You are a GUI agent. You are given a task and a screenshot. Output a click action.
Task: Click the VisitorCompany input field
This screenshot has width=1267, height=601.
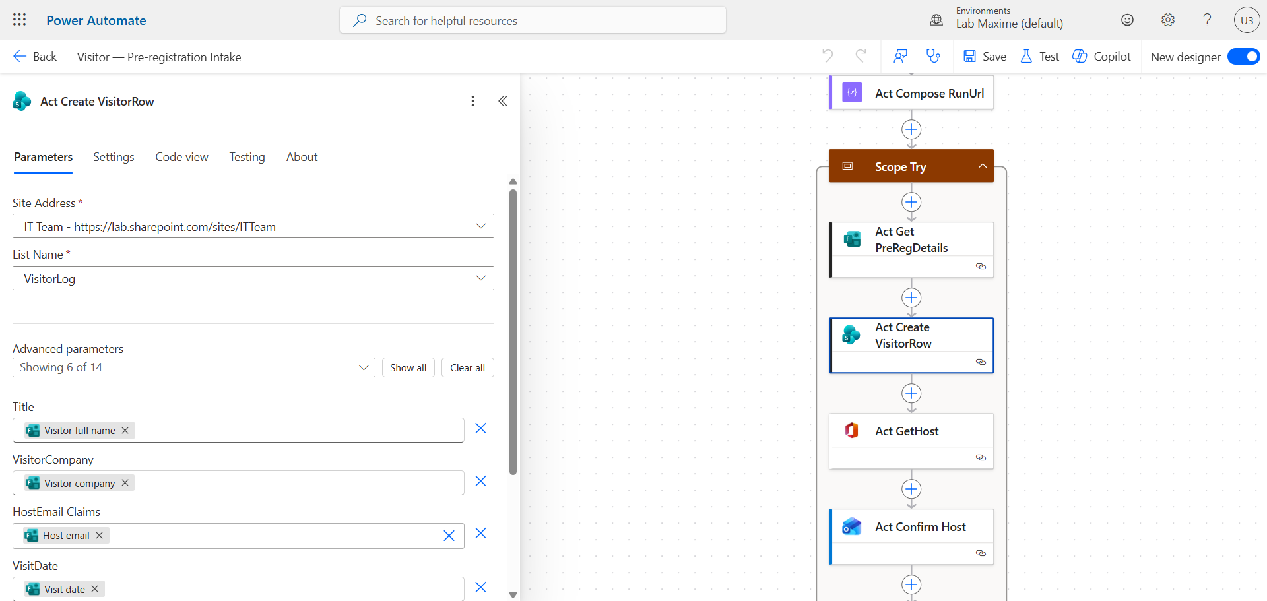tap(238, 483)
